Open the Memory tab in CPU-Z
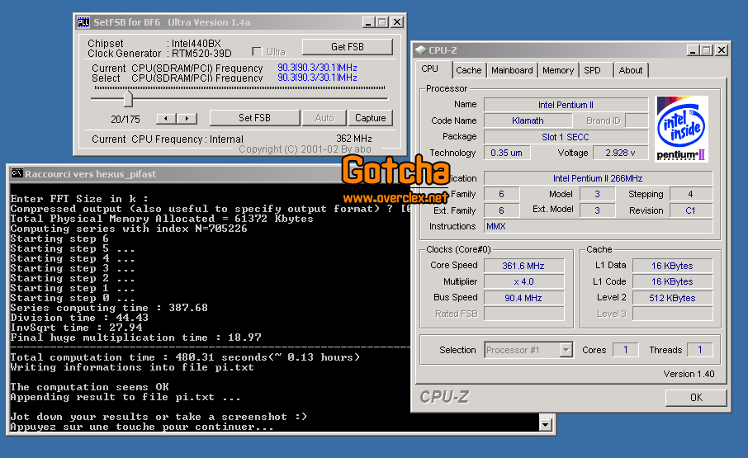The width and height of the screenshot is (748, 458). (557, 70)
